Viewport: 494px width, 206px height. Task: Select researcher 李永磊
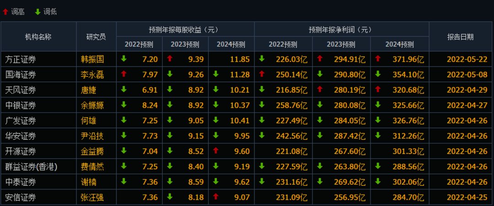coord(92,75)
